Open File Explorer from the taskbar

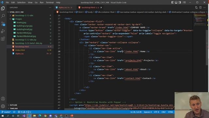[x=34, y=116]
